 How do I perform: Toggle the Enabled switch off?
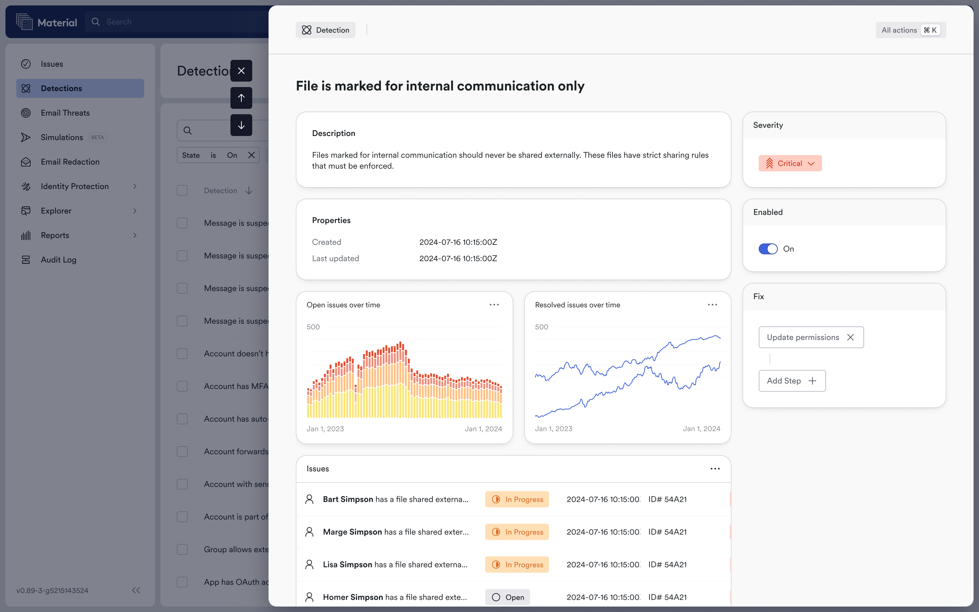[x=768, y=249]
